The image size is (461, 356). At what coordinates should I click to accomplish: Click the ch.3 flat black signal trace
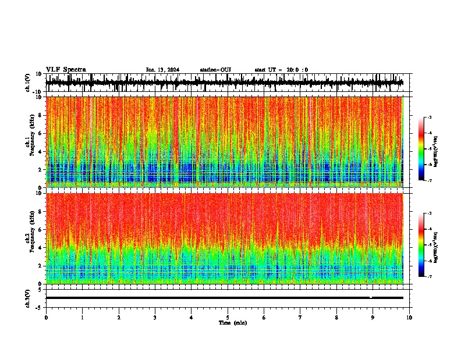(224, 298)
